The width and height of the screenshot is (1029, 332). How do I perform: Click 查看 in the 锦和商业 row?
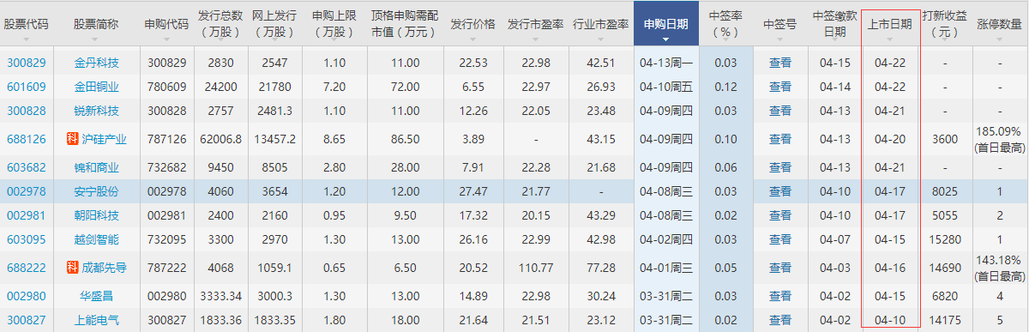pos(779,167)
